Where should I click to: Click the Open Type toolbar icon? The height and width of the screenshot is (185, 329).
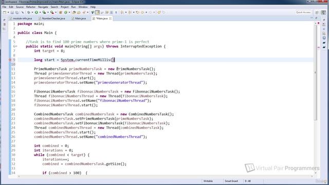click(x=74, y=12)
